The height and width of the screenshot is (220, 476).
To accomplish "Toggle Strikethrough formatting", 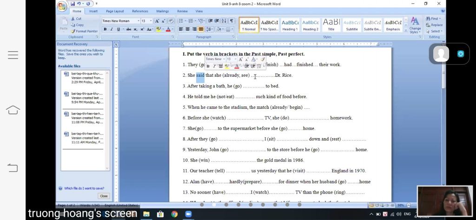I will click(x=129, y=29).
